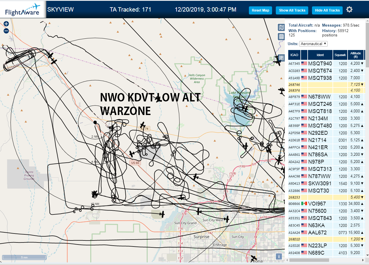Select the N2134M aircraft row
369x265 pixels.
click(x=326, y=118)
